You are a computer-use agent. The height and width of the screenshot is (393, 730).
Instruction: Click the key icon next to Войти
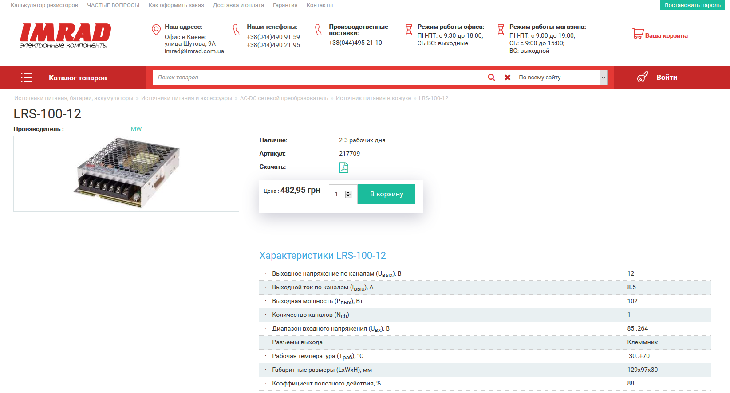643,77
